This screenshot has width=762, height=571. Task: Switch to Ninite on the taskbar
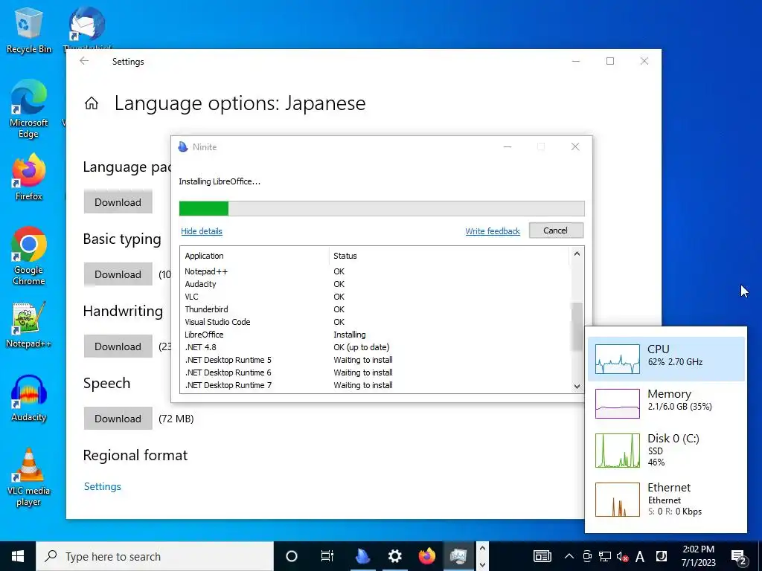pyautogui.click(x=362, y=556)
